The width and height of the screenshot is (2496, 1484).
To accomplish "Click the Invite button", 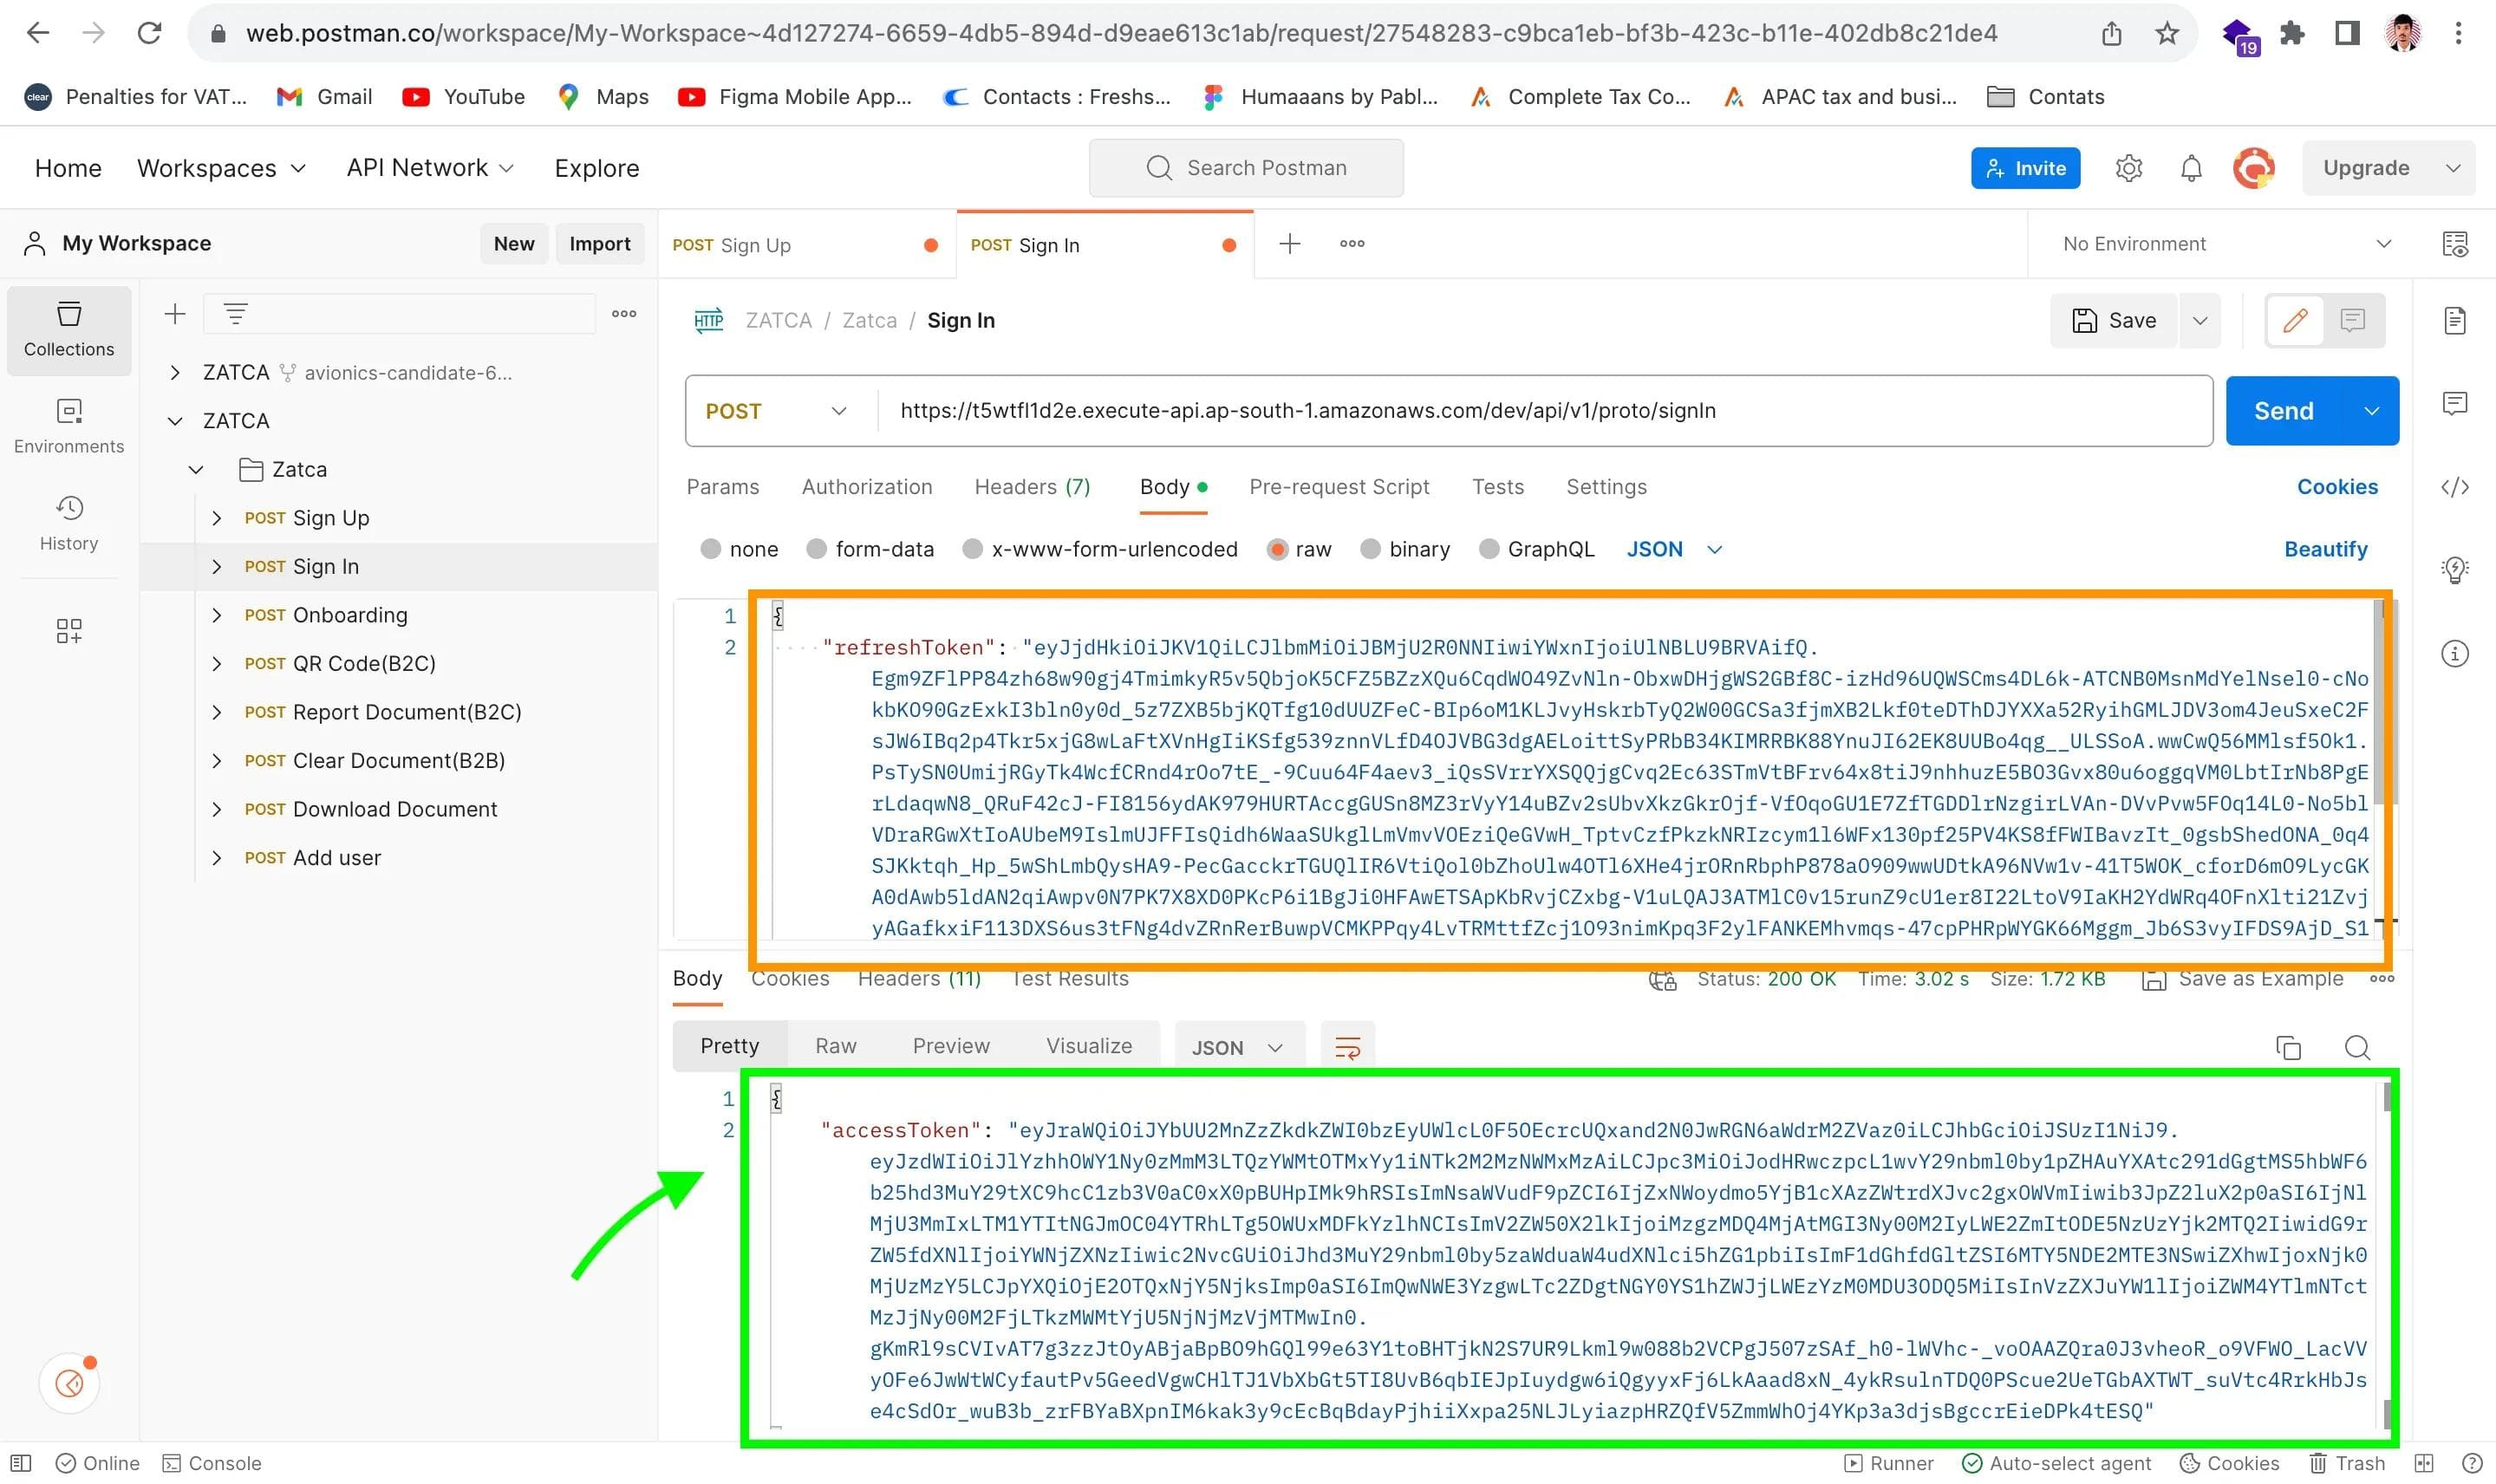I will coord(2025,168).
